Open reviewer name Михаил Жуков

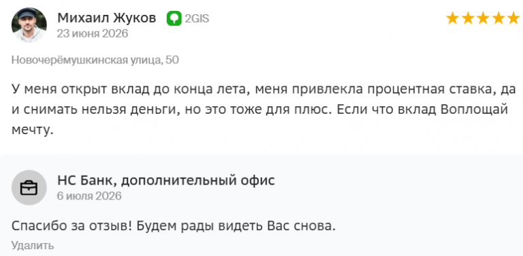click(107, 18)
